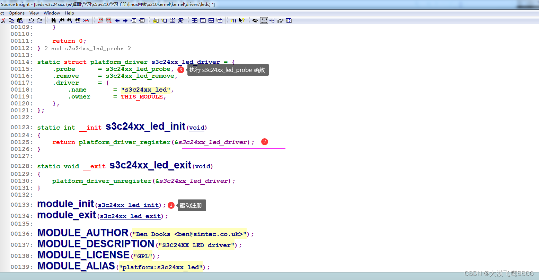539x280 pixels.
Task: Open the Browse Project Symbols icon
Action: point(156,20)
